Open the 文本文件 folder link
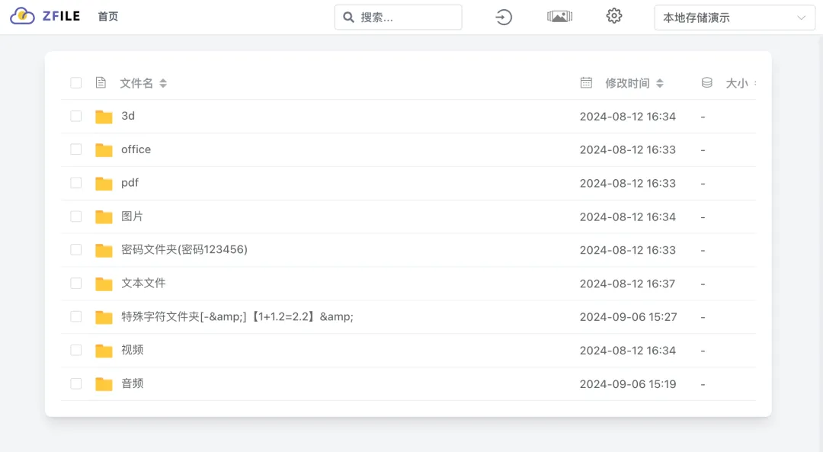 tap(143, 284)
